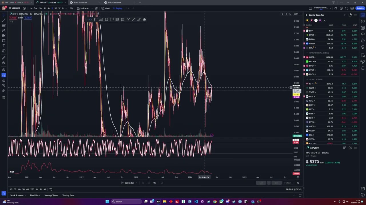Toggle lock all drawings tool
Viewport: 366px width, 205px height.
(x=4, y=80)
